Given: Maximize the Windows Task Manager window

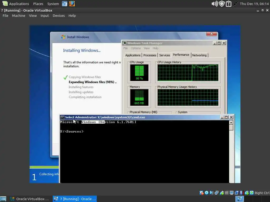Looking at the screenshot, I should [x=219, y=43].
